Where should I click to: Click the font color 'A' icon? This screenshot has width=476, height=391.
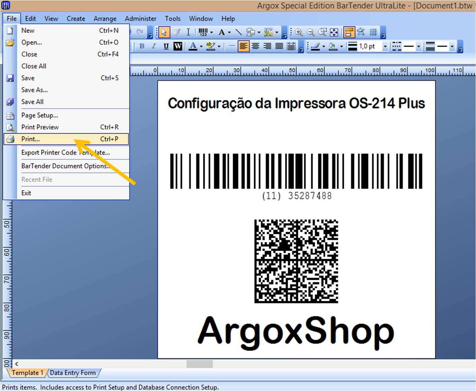193,46
